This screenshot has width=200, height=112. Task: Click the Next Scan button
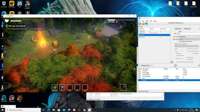click(187, 29)
